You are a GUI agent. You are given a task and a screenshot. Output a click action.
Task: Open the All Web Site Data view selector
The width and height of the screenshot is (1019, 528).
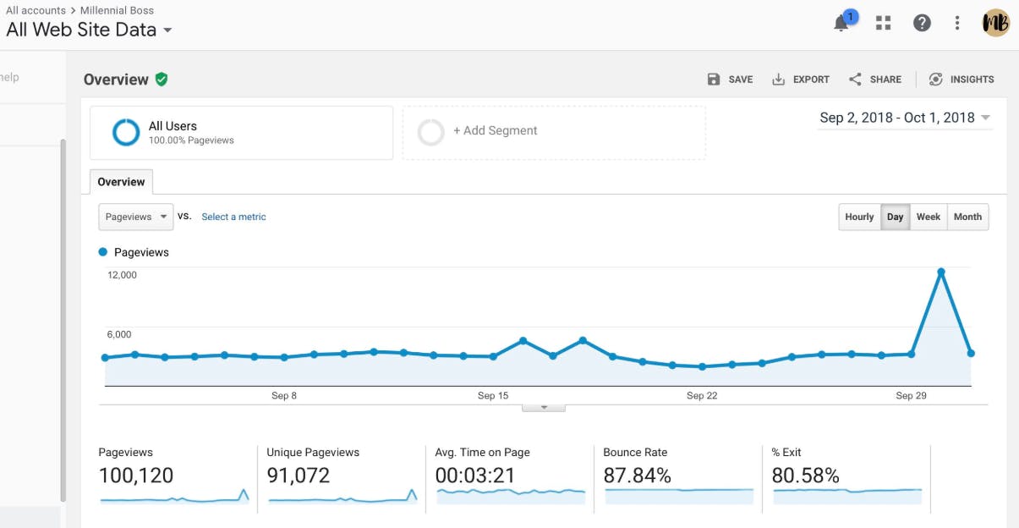coord(89,30)
